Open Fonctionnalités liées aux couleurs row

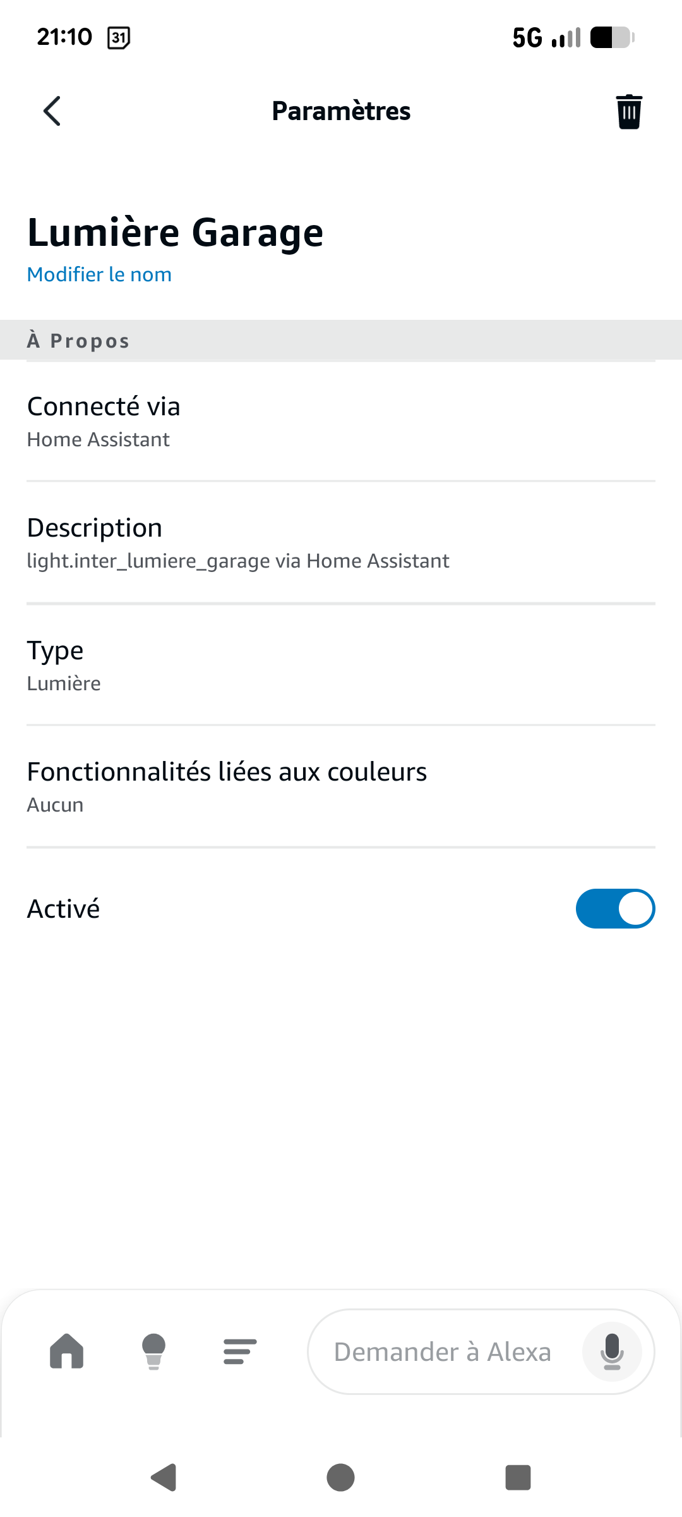pos(341,787)
